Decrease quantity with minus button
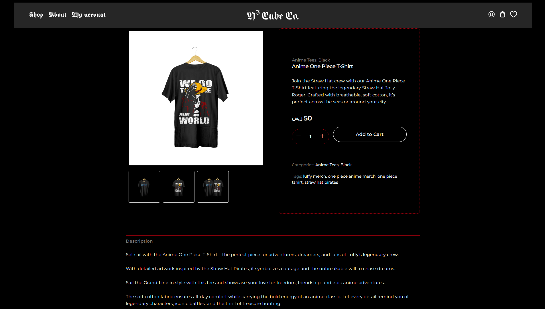Screen dimensions: 545x309 click(x=299, y=136)
